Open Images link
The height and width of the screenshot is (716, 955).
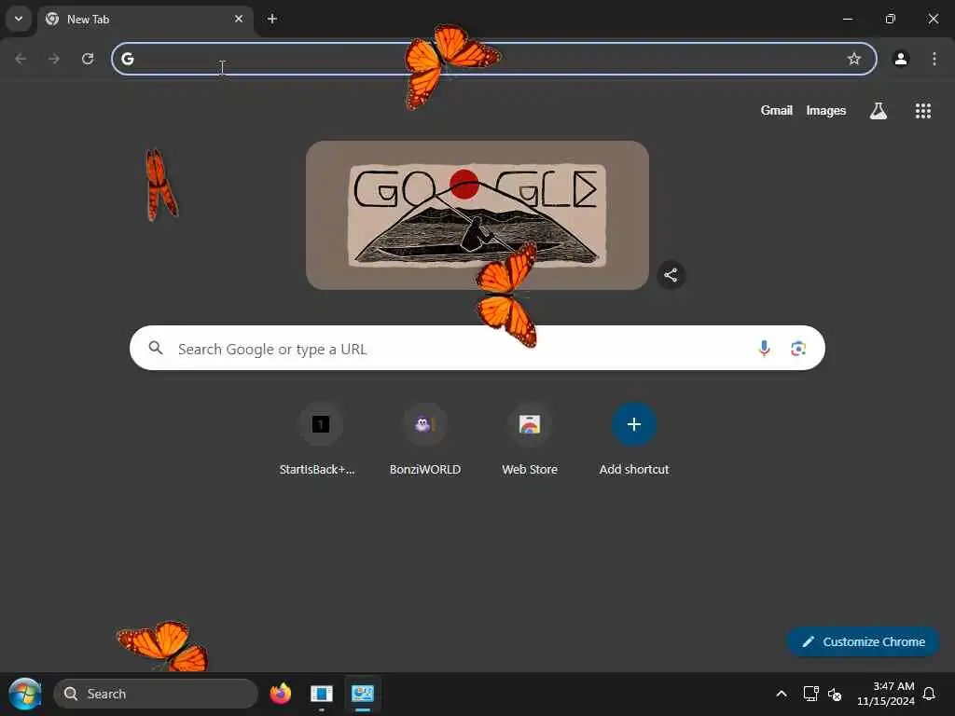826,111
